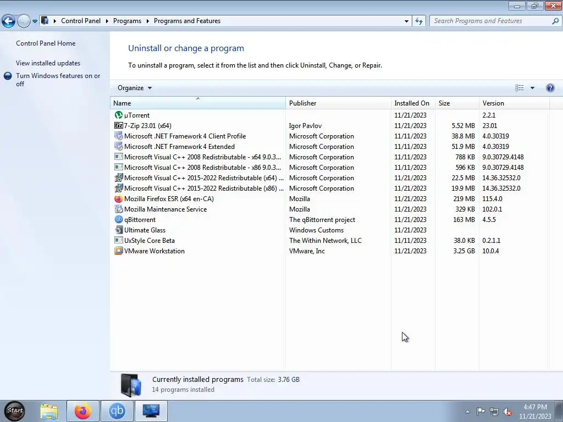This screenshot has height=422, width=563.
Task: Open Firefox from the taskbar
Action: (x=82, y=411)
